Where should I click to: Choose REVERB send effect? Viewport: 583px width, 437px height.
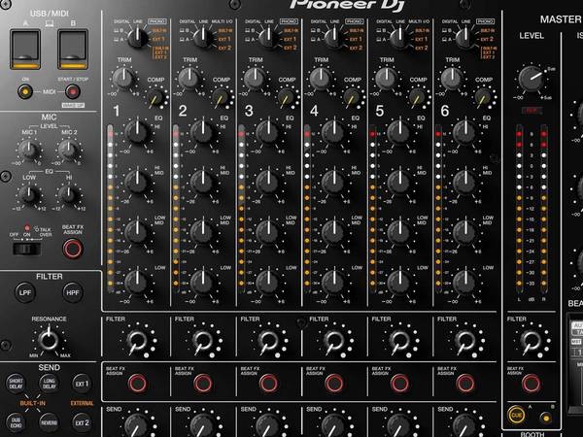(x=49, y=422)
